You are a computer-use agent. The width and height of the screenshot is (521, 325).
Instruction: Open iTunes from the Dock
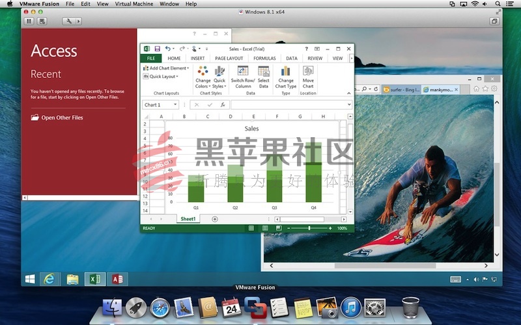(x=351, y=307)
